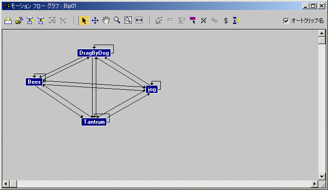This screenshot has width=328, height=190.
Task: Click the vertical scrollbar down arrow
Action: pos(322,177)
